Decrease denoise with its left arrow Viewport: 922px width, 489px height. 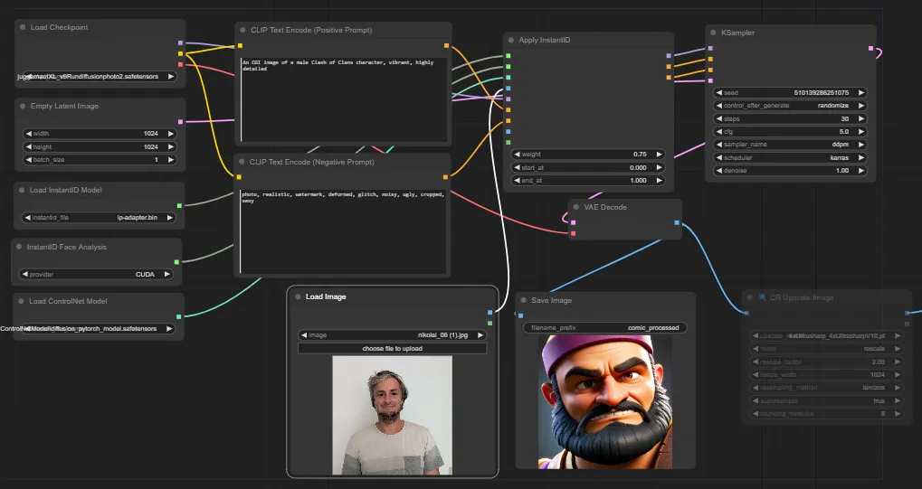[719, 171]
